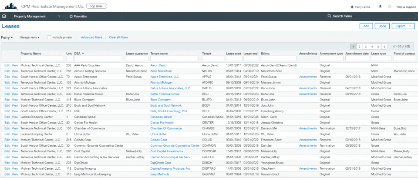The width and height of the screenshot is (418, 178).
Task: Open Help & Support
Action: point(406,7)
